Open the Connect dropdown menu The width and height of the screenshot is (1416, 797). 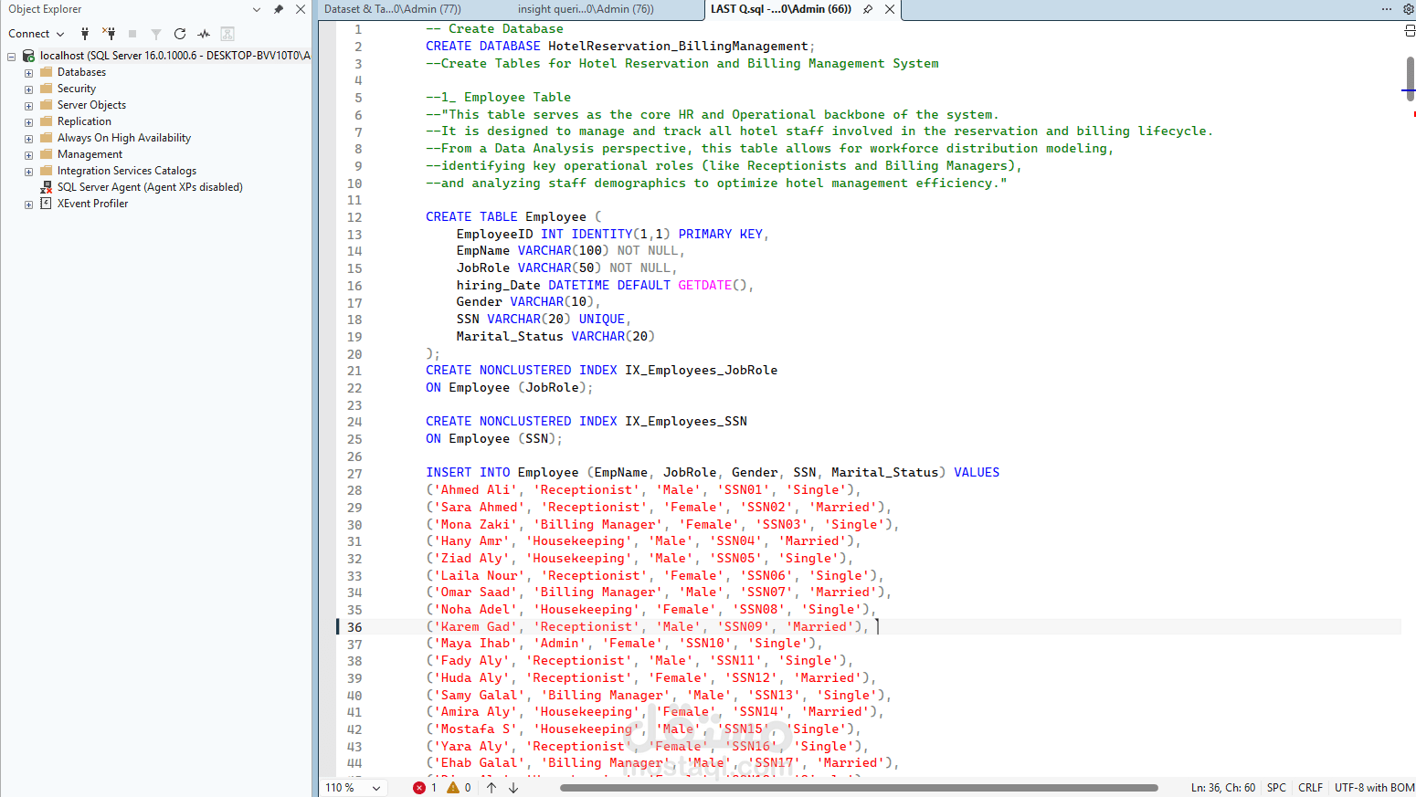click(37, 34)
